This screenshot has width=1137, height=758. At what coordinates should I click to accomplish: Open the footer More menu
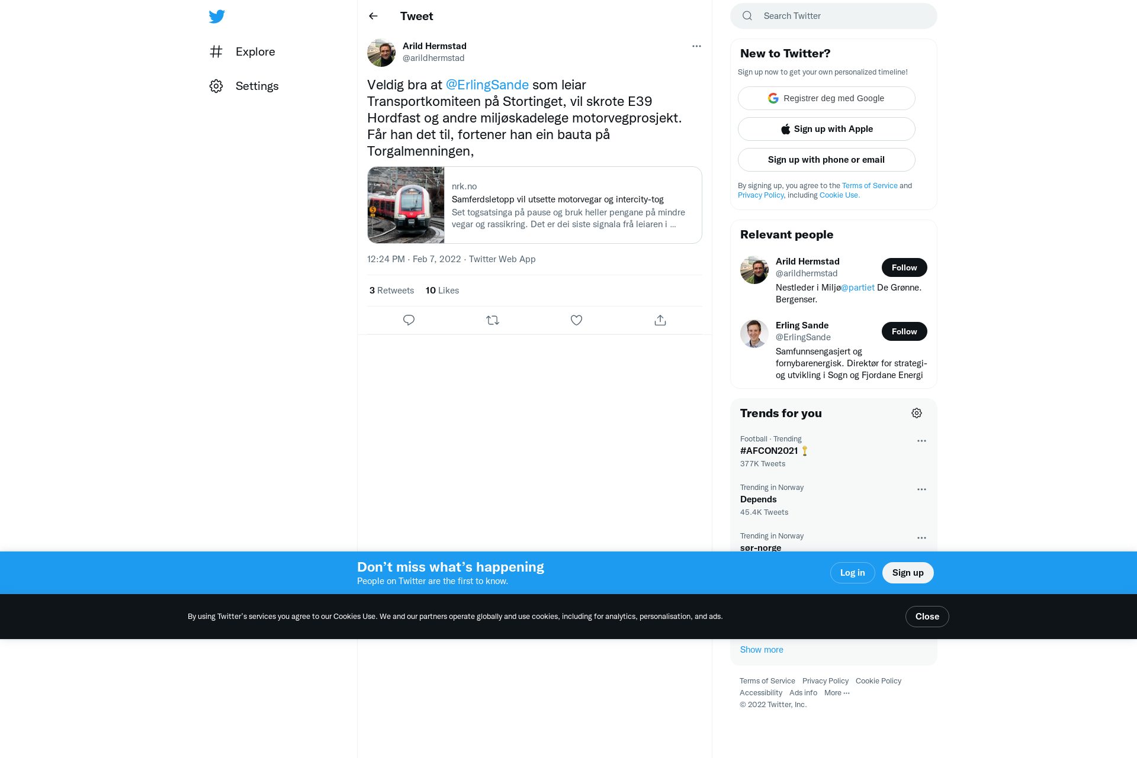click(x=837, y=693)
